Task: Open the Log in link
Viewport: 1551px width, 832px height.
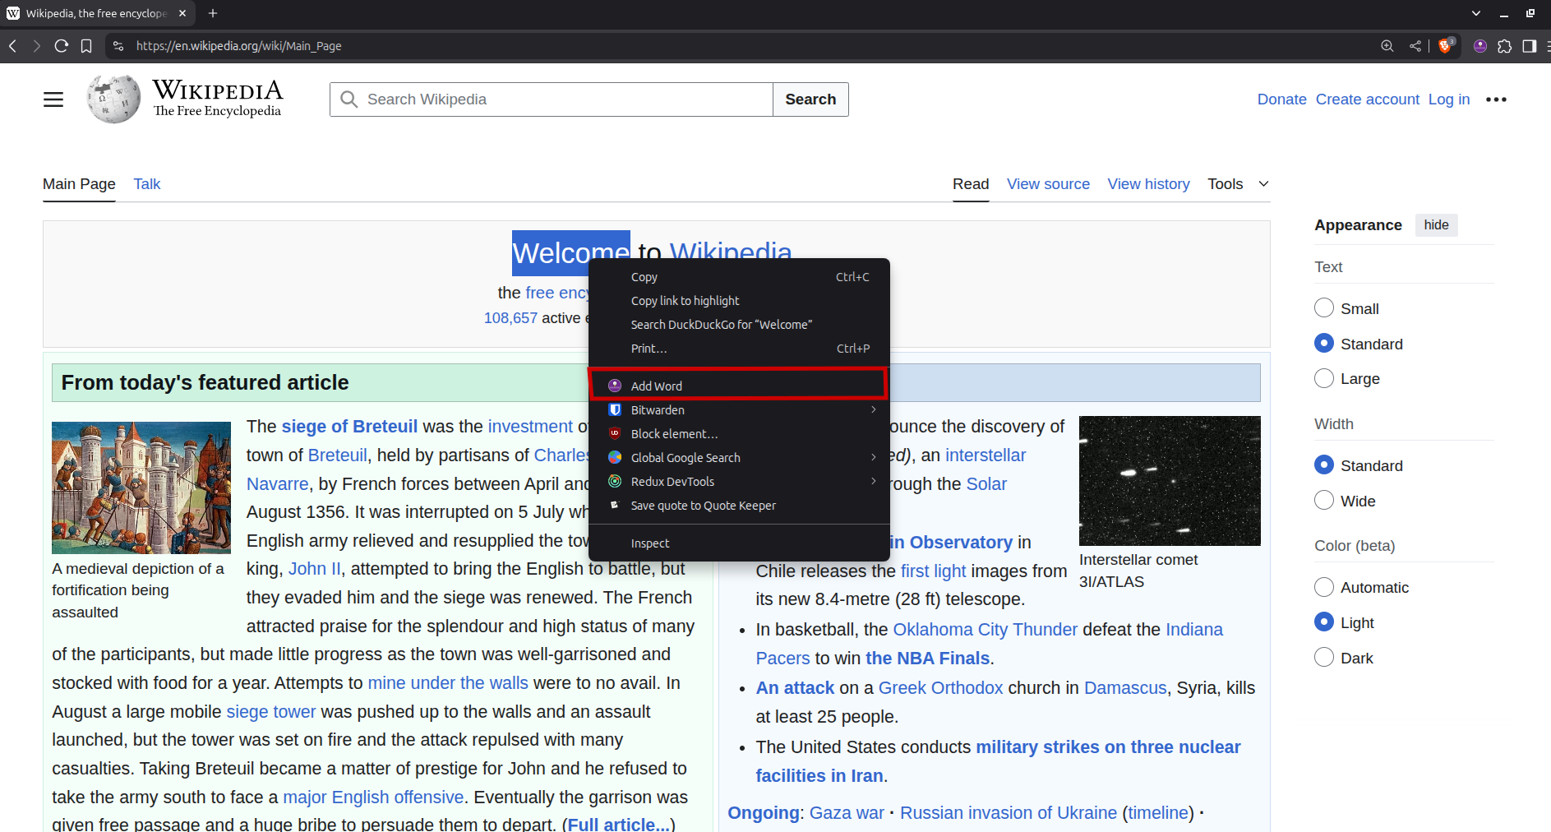Action: [x=1448, y=99]
